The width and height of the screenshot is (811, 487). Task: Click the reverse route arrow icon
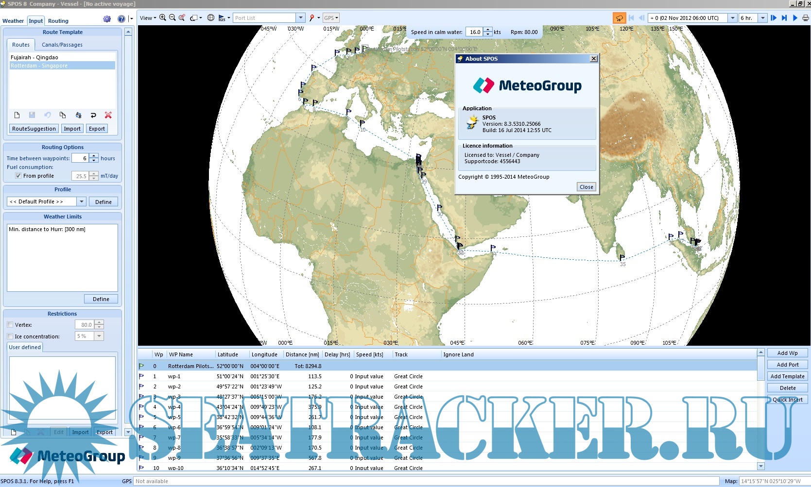93,115
